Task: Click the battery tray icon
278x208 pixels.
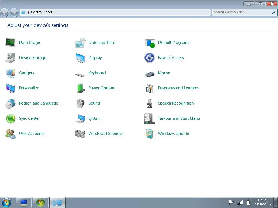Action: [x=248, y=202]
